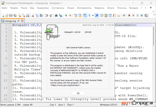Toggle the Indent Guide toolbar button
The height and width of the screenshot is (107, 156).
click(97, 16)
